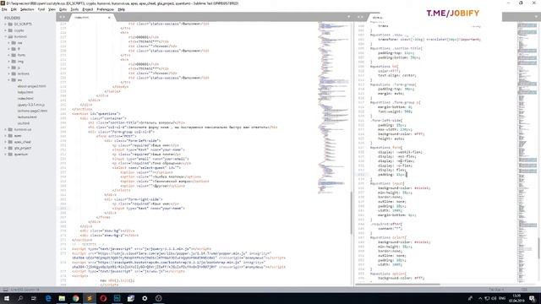This screenshot has width=541, height=304.
Task: Open Task View on the taskbar
Action: (x=34, y=298)
